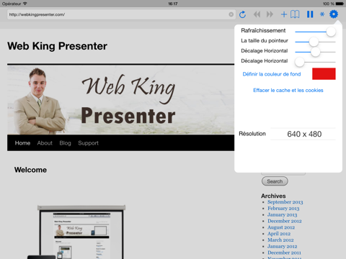Open the March 2012 archive link
The image size is (346, 259).
(280, 240)
